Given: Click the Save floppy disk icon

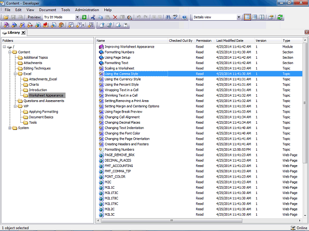Looking at the screenshot, I should click(x=14, y=17).
